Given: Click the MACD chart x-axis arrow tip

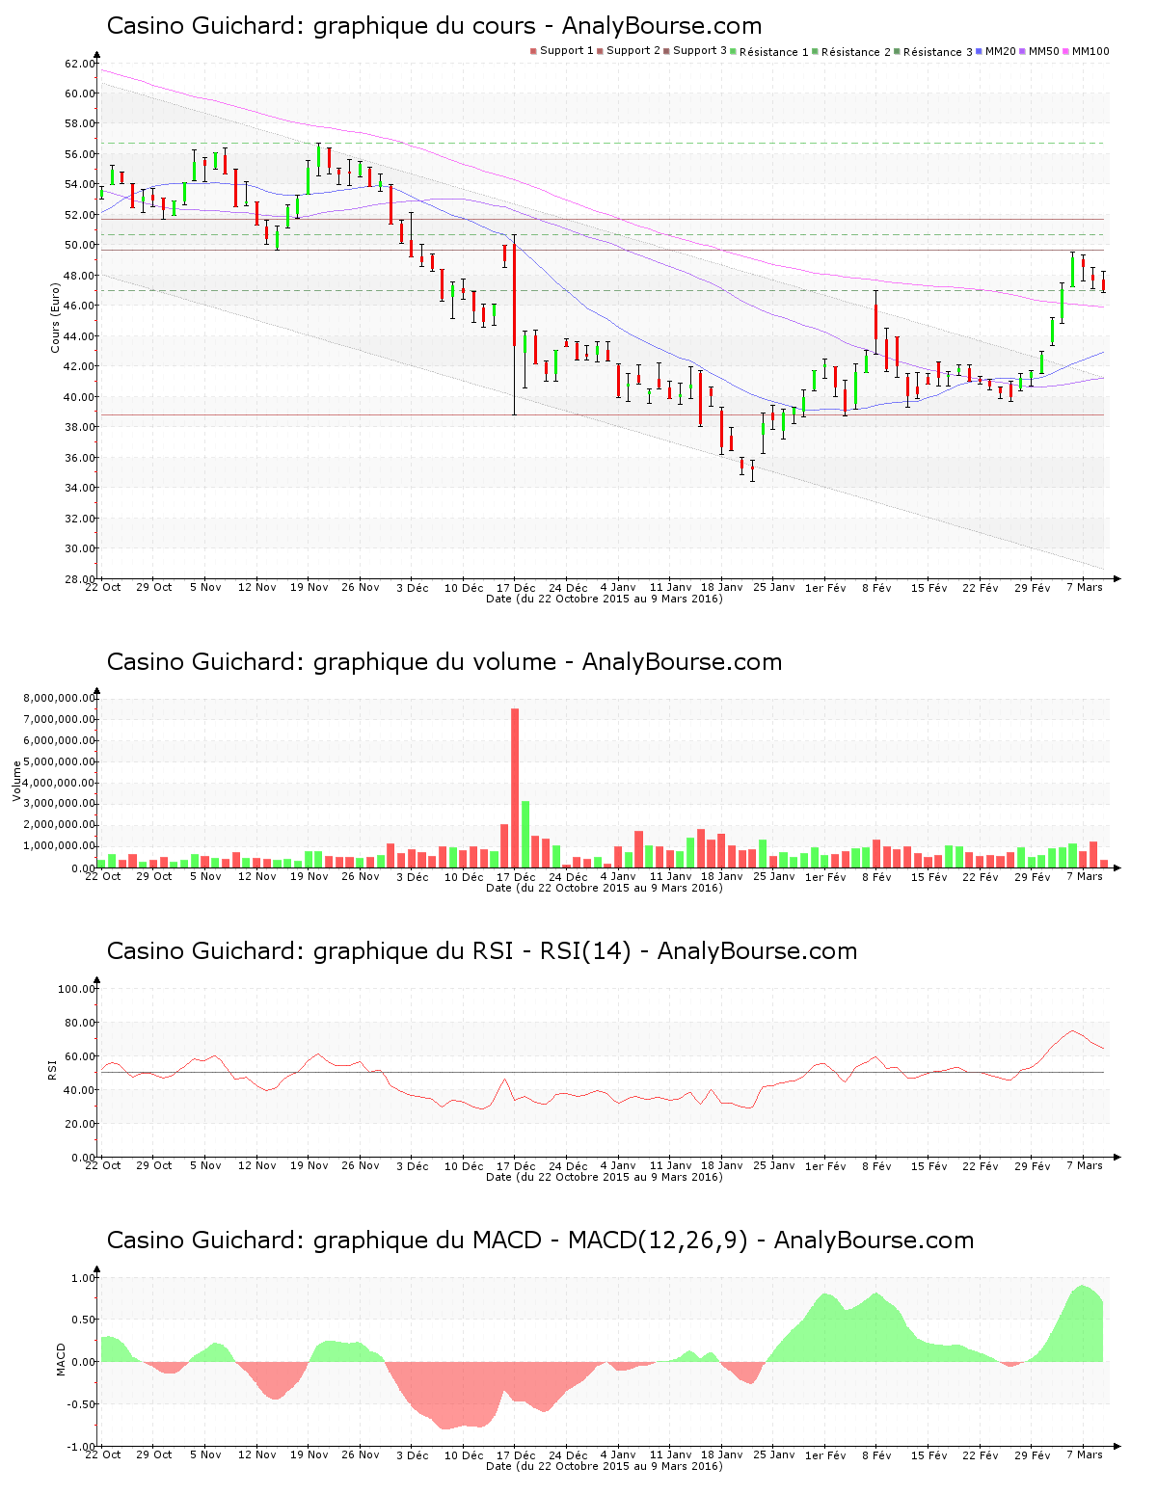Looking at the screenshot, I should pyautogui.click(x=1117, y=1447).
